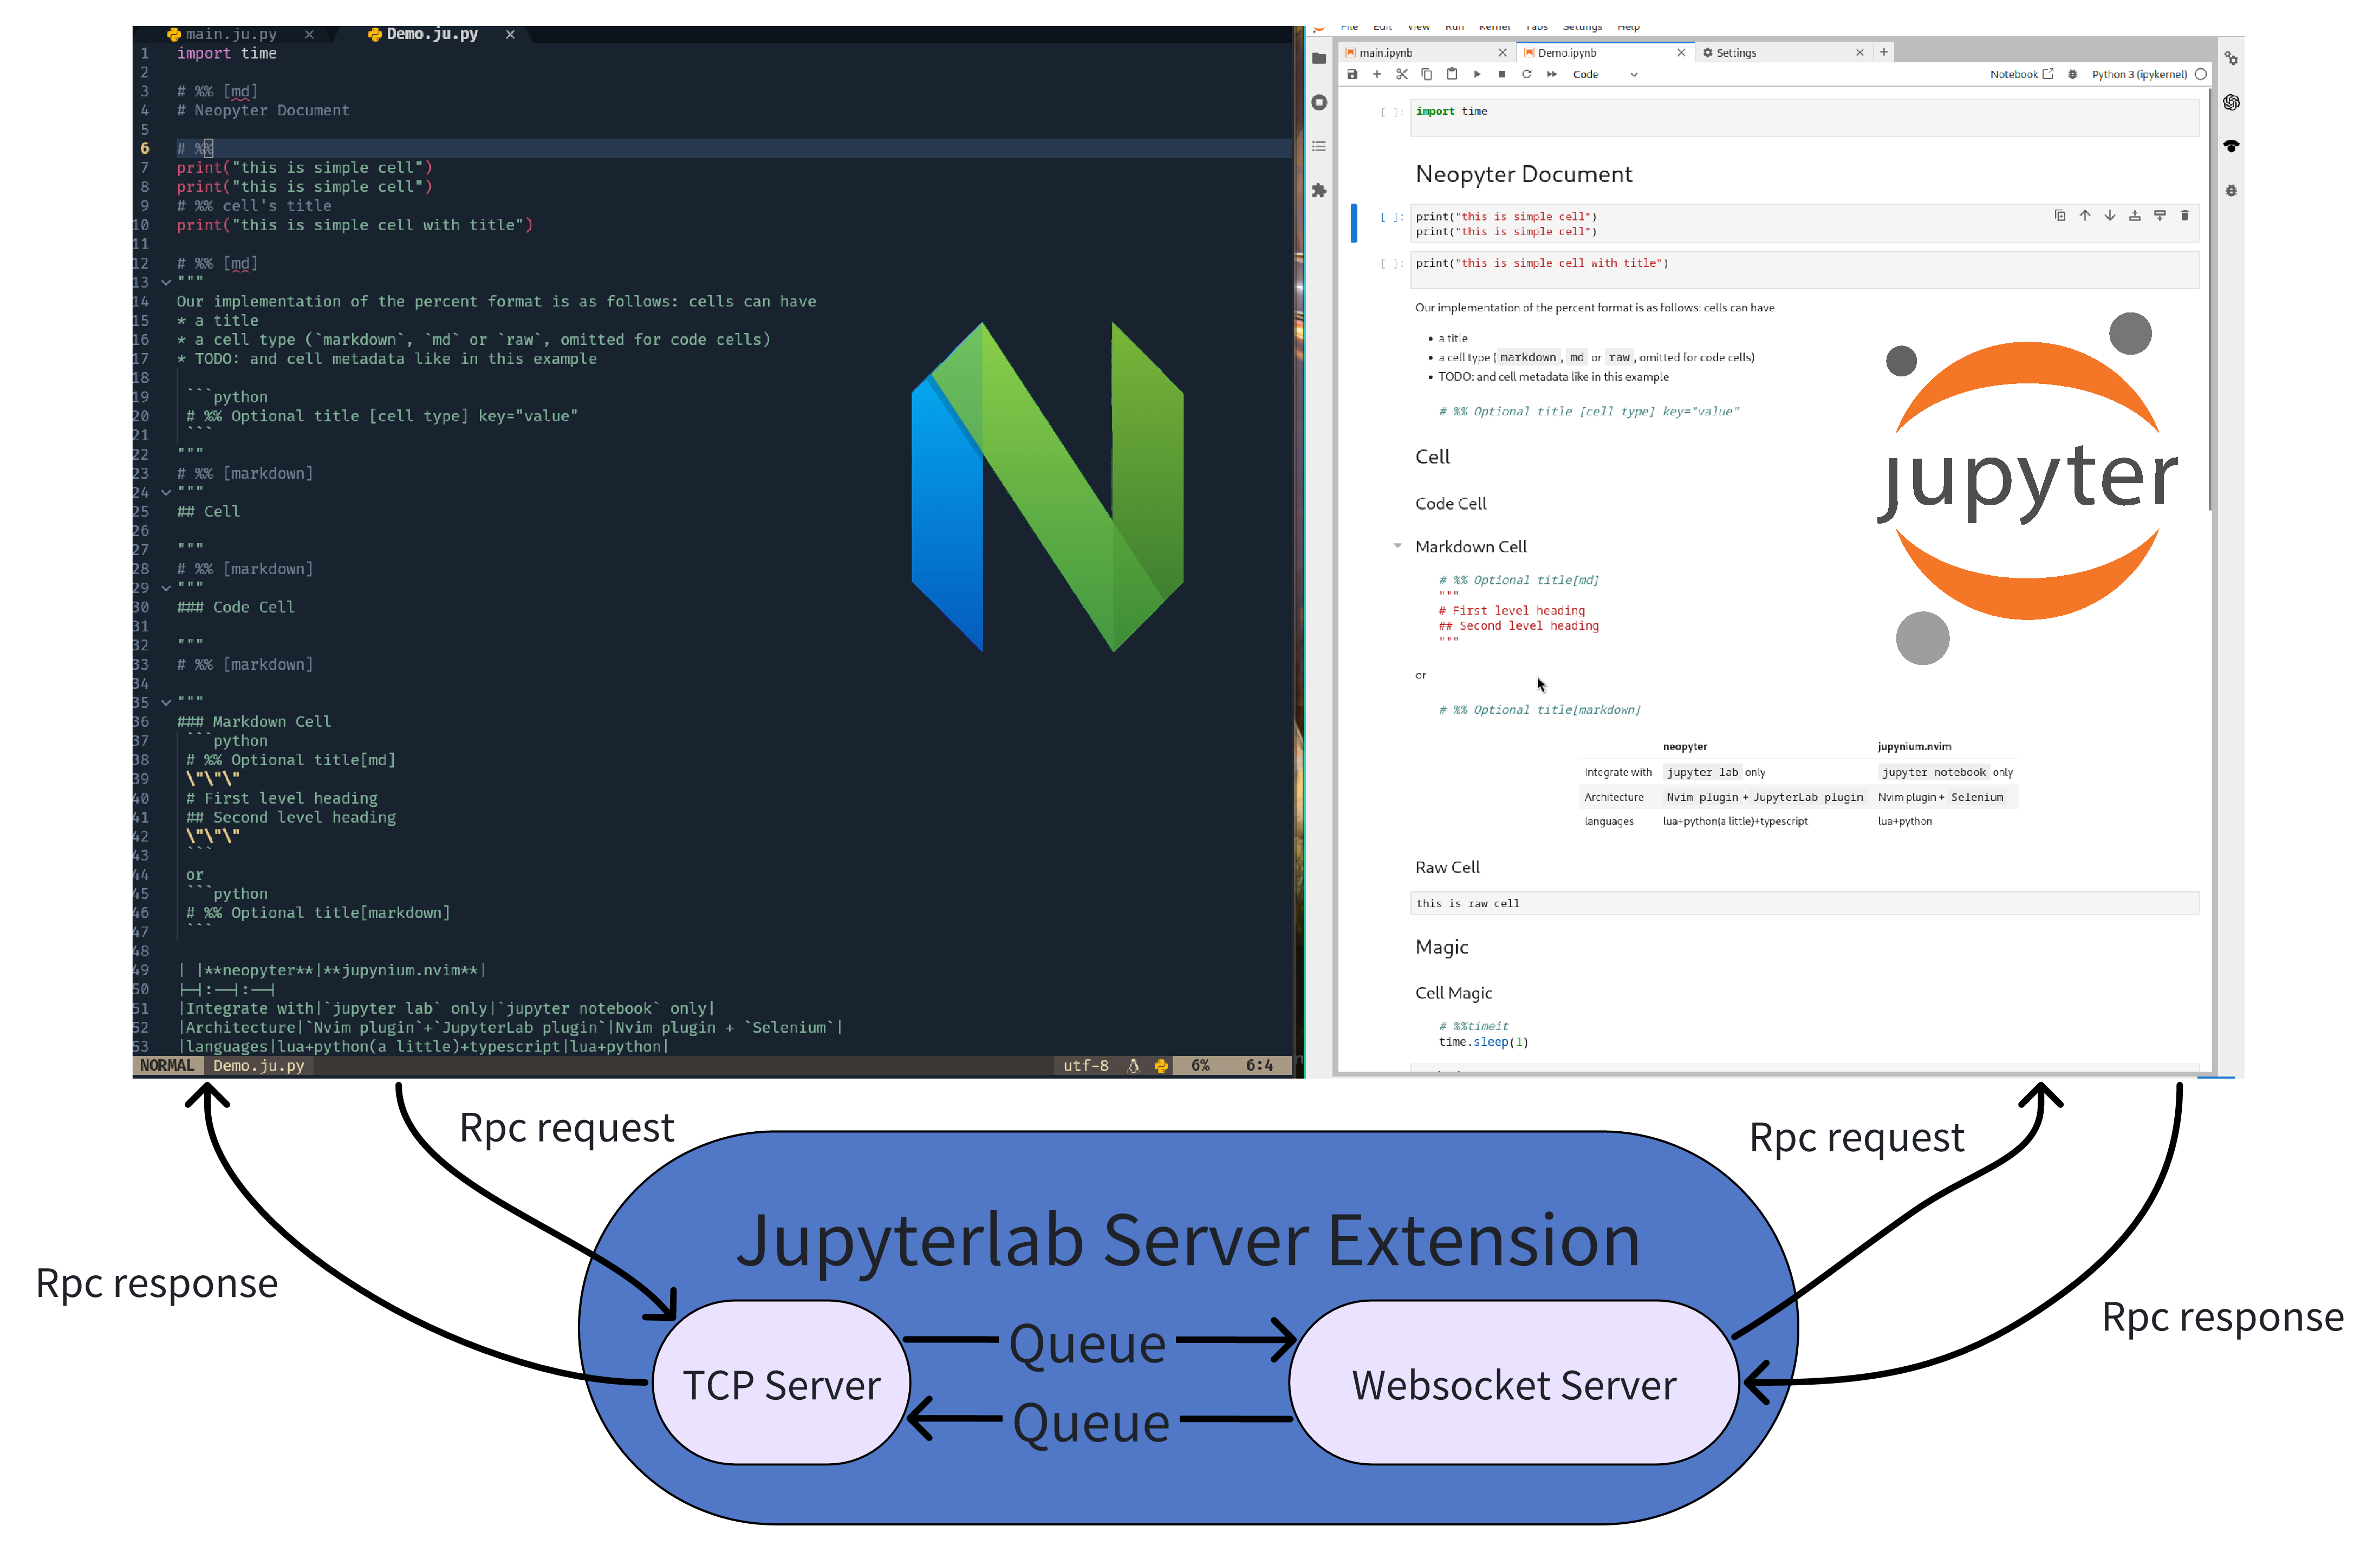The width and height of the screenshot is (2380, 1552).
Task: Save the notebook with the floppy disk icon
Action: point(1352,74)
